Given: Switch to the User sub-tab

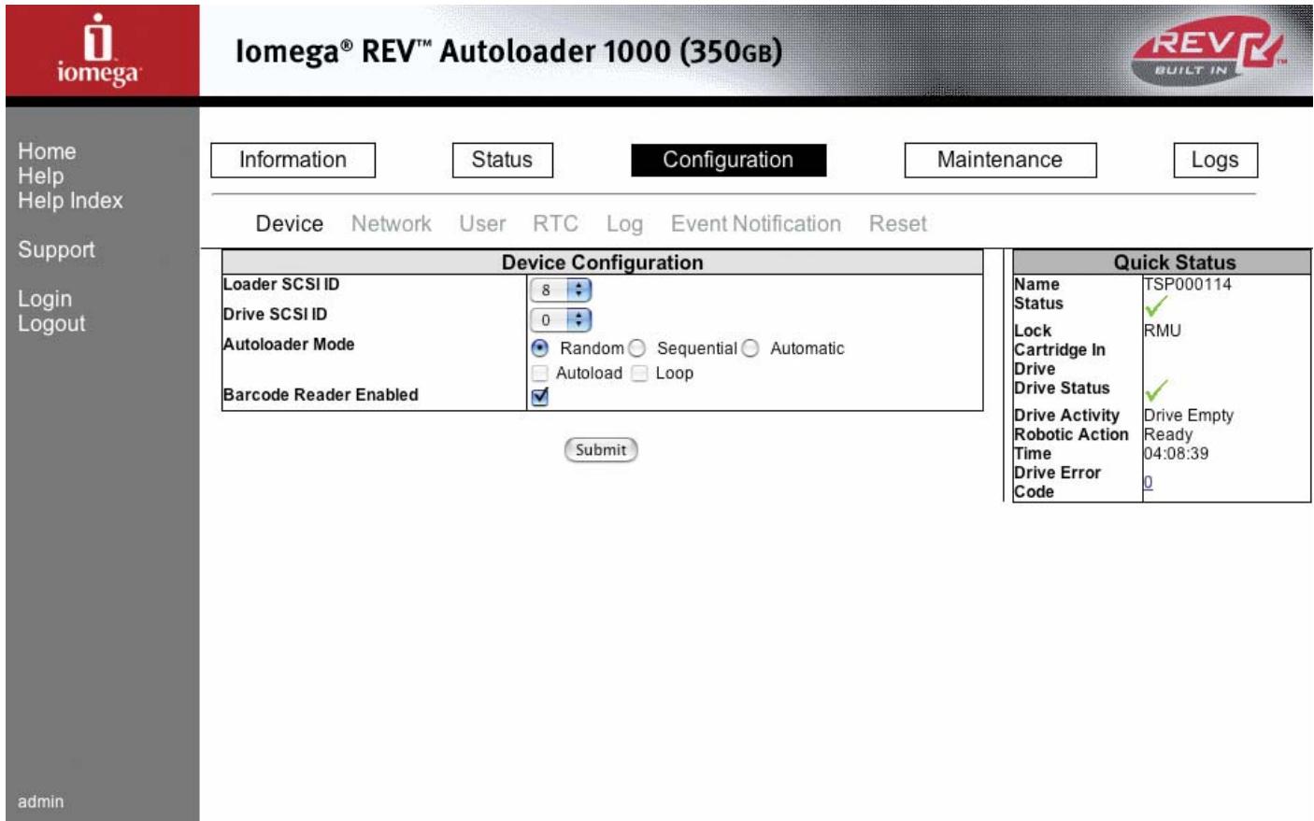Looking at the screenshot, I should (x=482, y=224).
